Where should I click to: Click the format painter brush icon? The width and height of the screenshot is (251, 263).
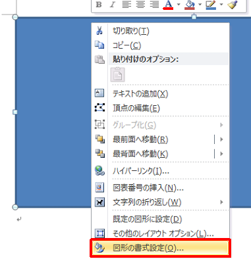[x=233, y=5]
